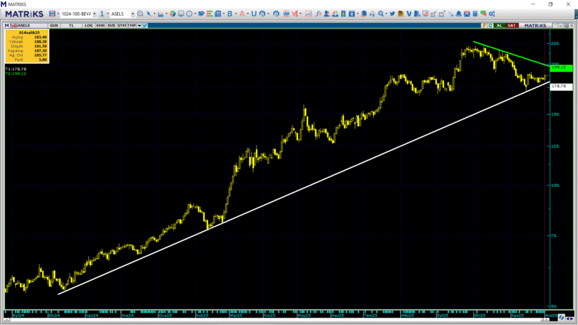
Task: Select the GUN period tab
Action: click(54, 25)
